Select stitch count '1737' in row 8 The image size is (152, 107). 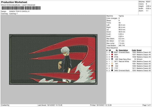pos(116,68)
